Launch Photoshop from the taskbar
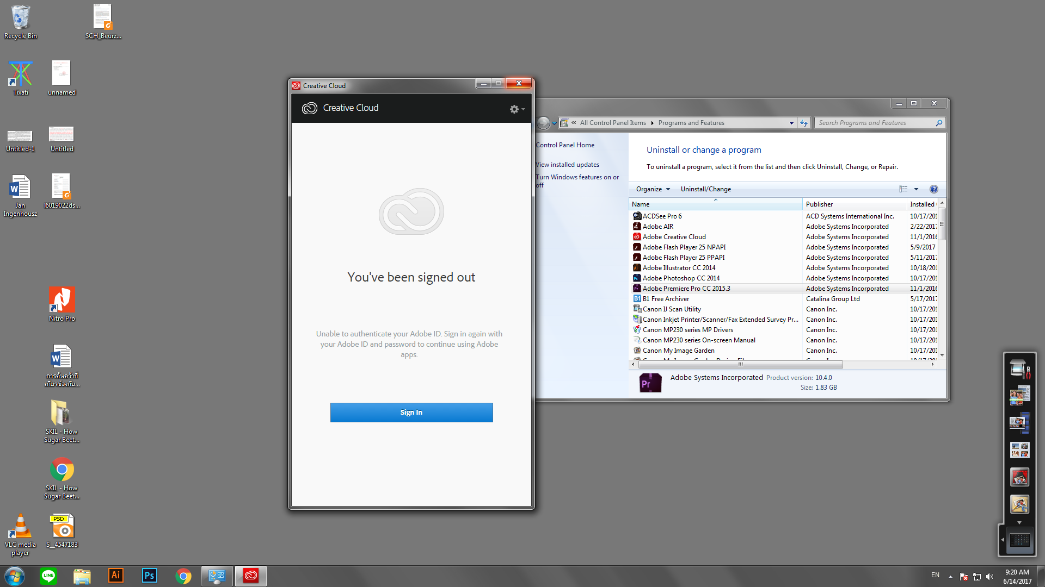1045x587 pixels. click(149, 576)
